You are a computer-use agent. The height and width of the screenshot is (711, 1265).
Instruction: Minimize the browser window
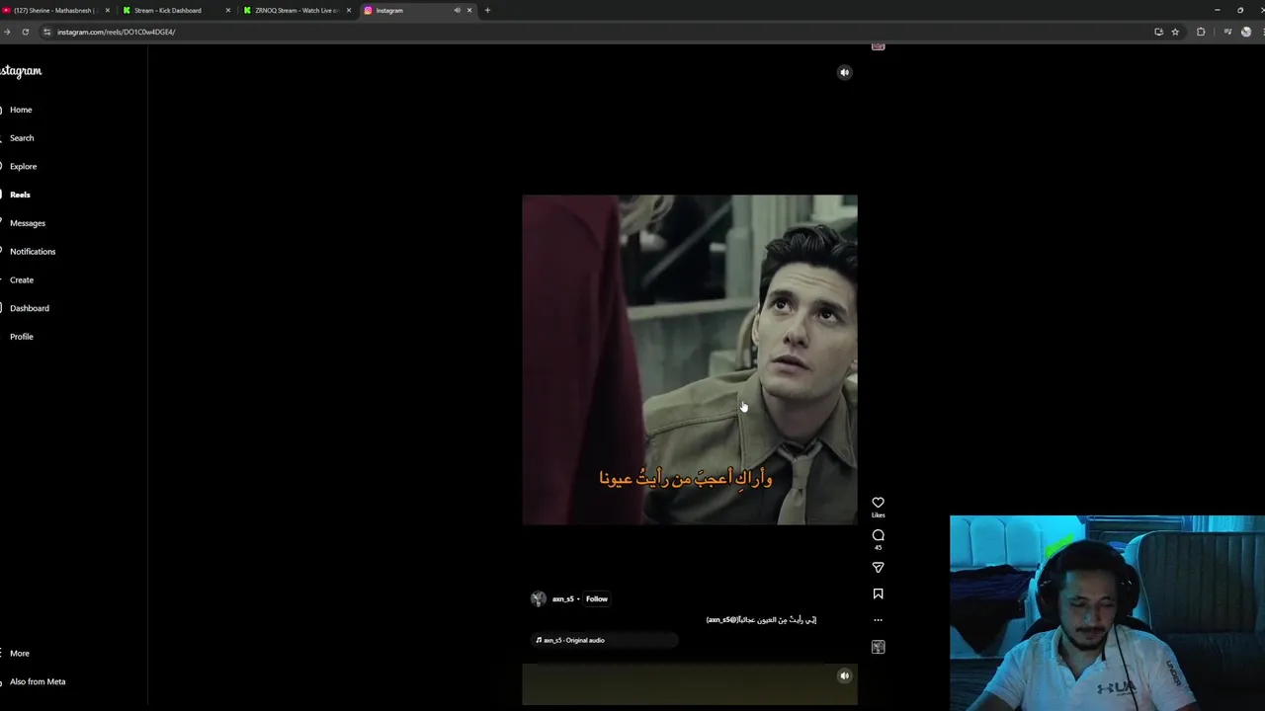point(1217,10)
